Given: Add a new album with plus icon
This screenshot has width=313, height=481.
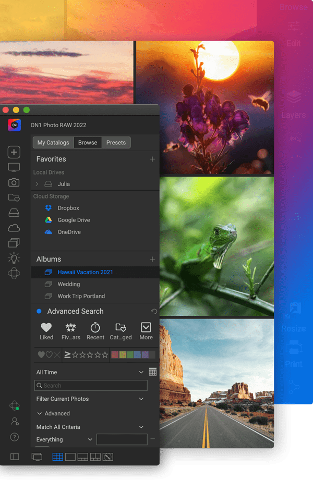Looking at the screenshot, I should coord(152,259).
